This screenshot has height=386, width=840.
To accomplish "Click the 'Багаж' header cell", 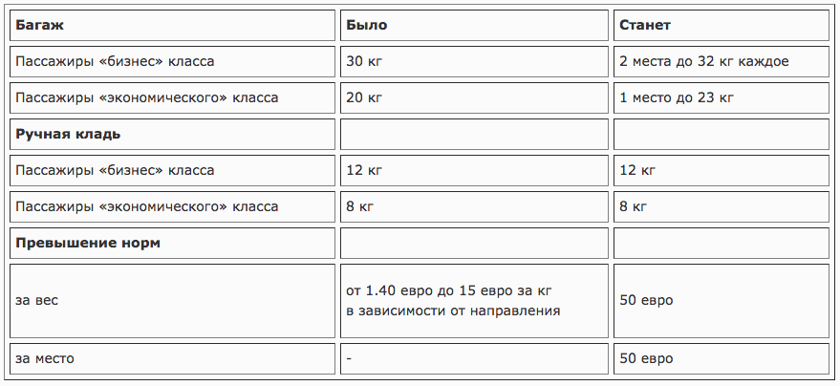I will click(173, 25).
